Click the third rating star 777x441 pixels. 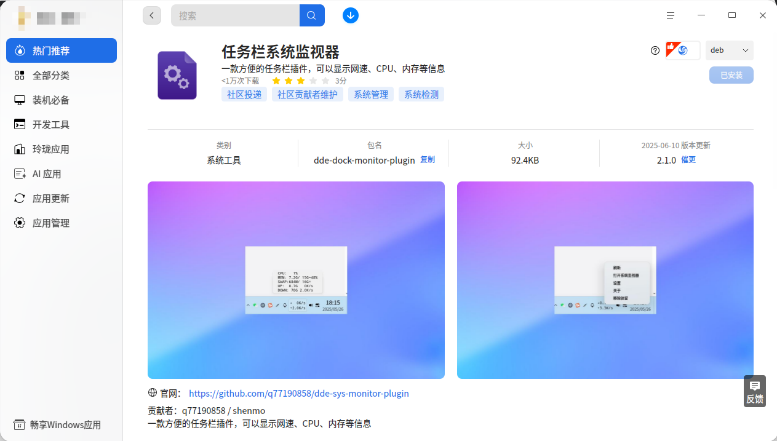pos(300,81)
